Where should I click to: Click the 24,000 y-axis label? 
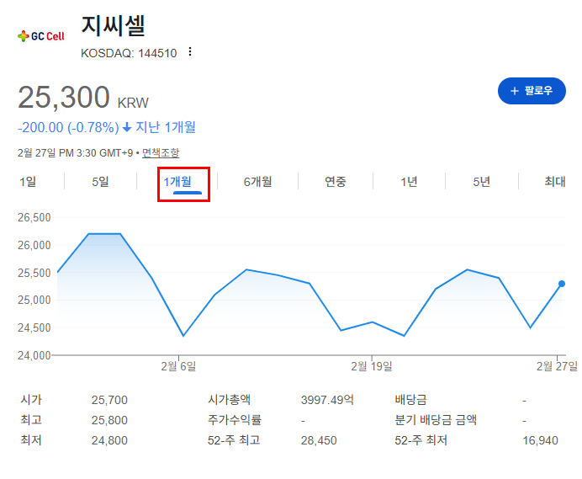tap(34, 355)
